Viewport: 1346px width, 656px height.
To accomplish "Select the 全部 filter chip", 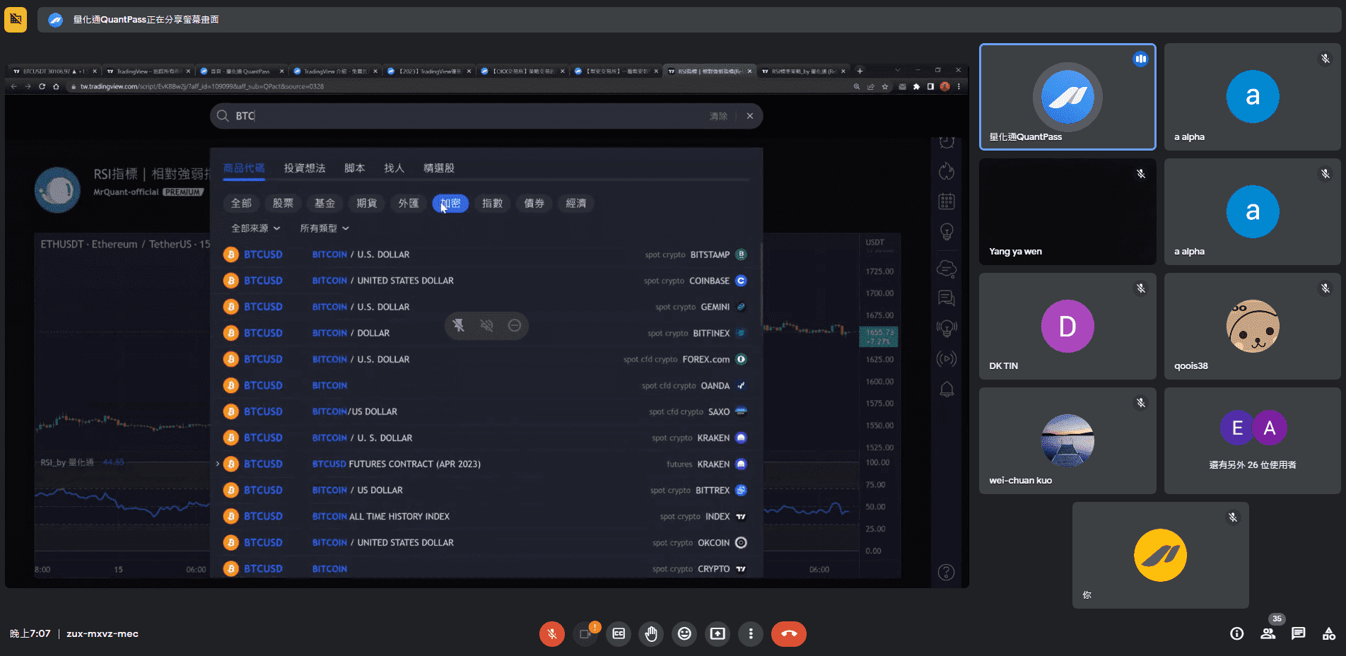I will click(242, 203).
